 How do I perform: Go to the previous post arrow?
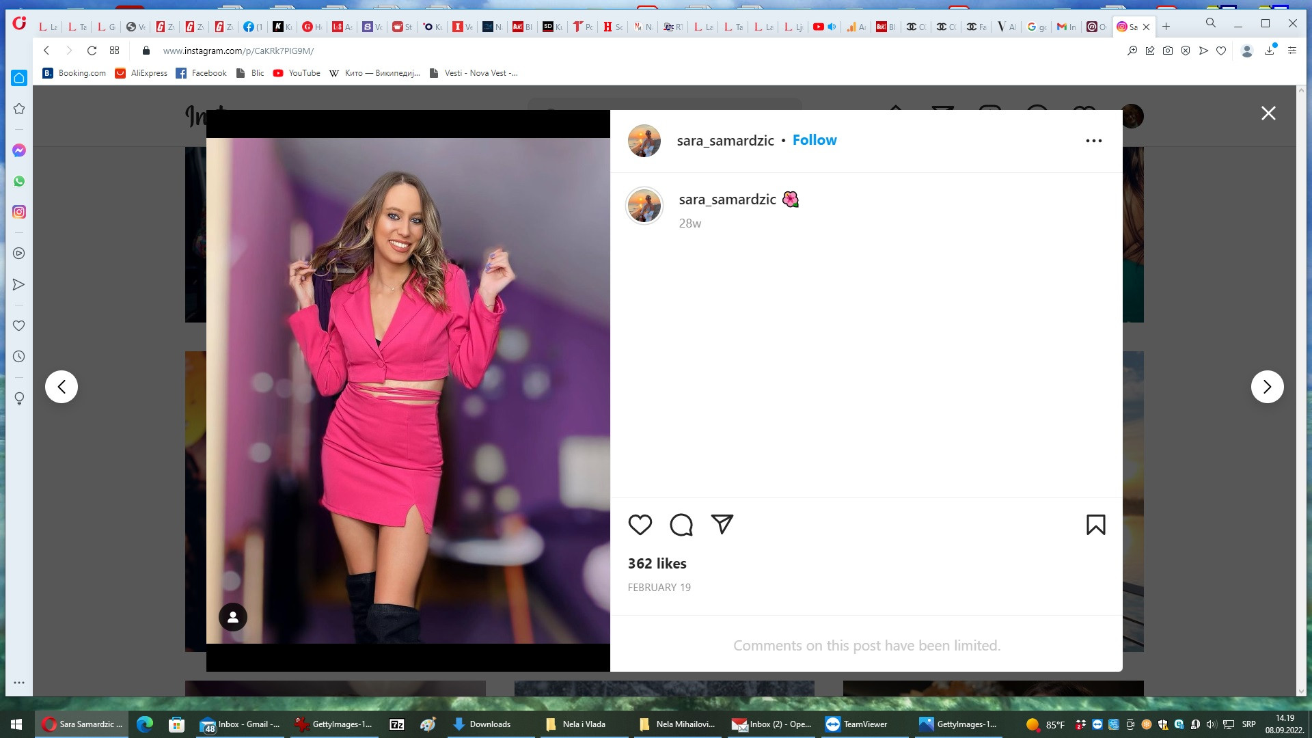click(61, 387)
